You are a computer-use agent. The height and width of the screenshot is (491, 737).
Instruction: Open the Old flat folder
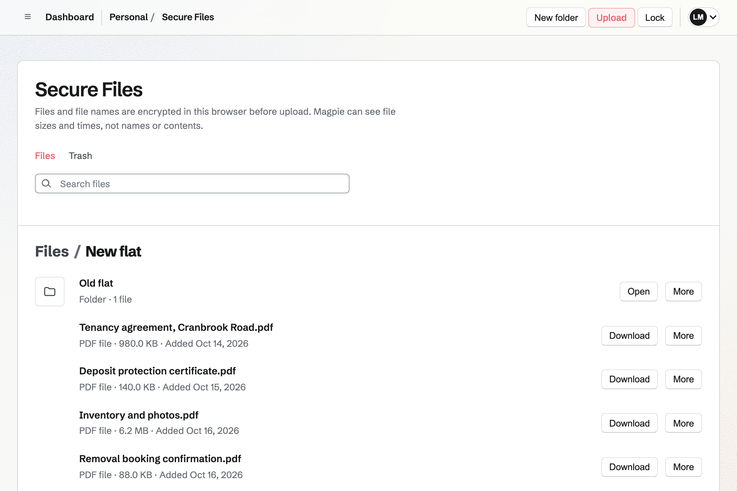click(638, 292)
